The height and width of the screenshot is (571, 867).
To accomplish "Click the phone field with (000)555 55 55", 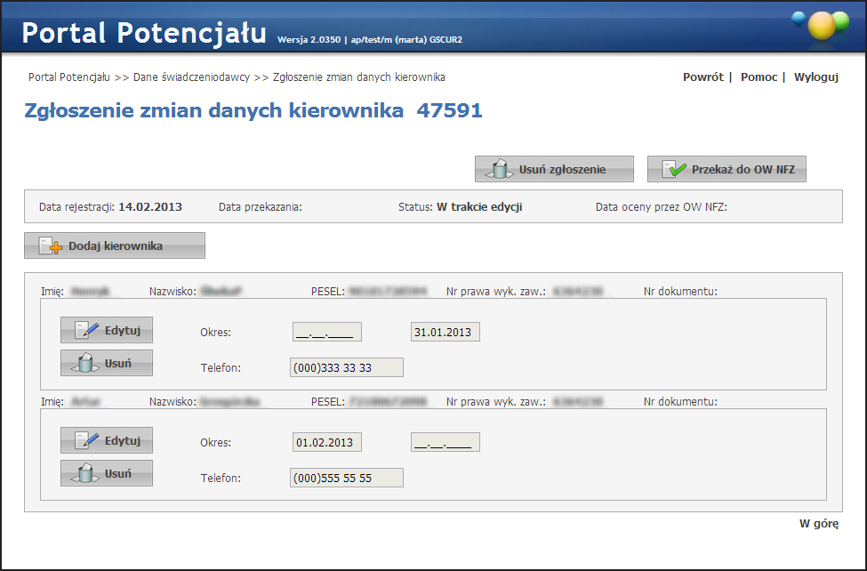I will [x=347, y=478].
